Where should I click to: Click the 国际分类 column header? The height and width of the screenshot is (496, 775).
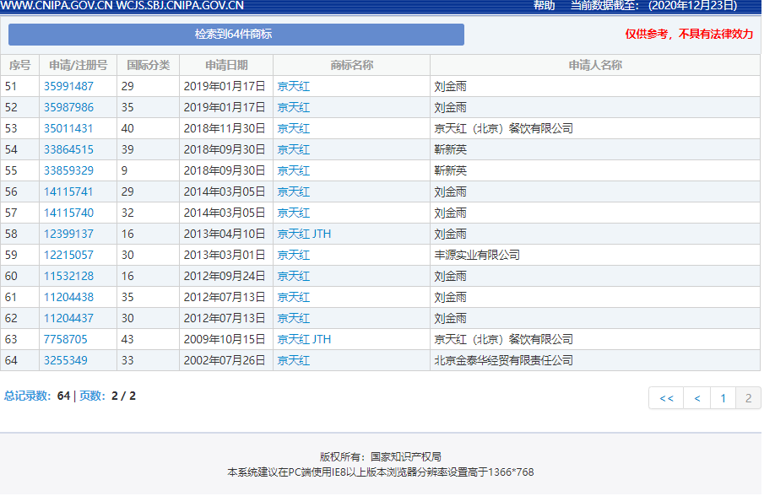point(148,65)
